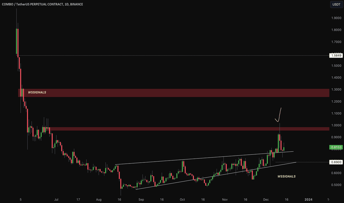This screenshot has width=344, height=203.
Task: Click the Dec label on time axis
Action: (x=266, y=199)
